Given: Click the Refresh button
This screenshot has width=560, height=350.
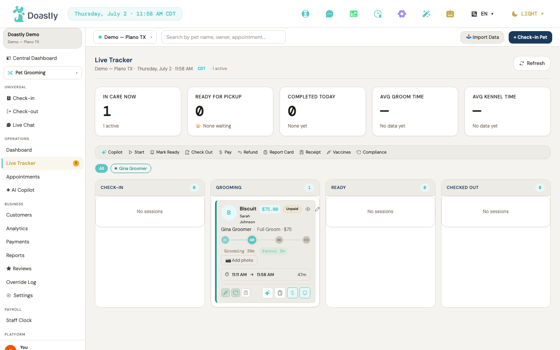Looking at the screenshot, I should coord(532,63).
